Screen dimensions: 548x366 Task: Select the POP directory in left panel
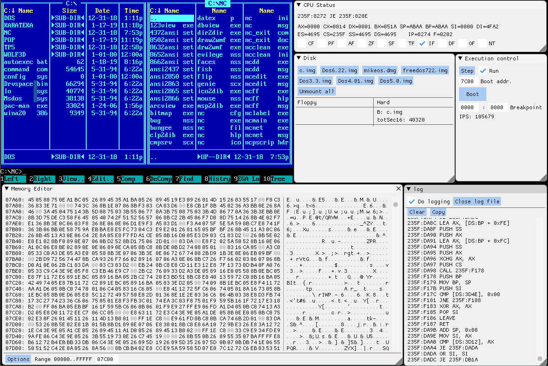(73, 40)
